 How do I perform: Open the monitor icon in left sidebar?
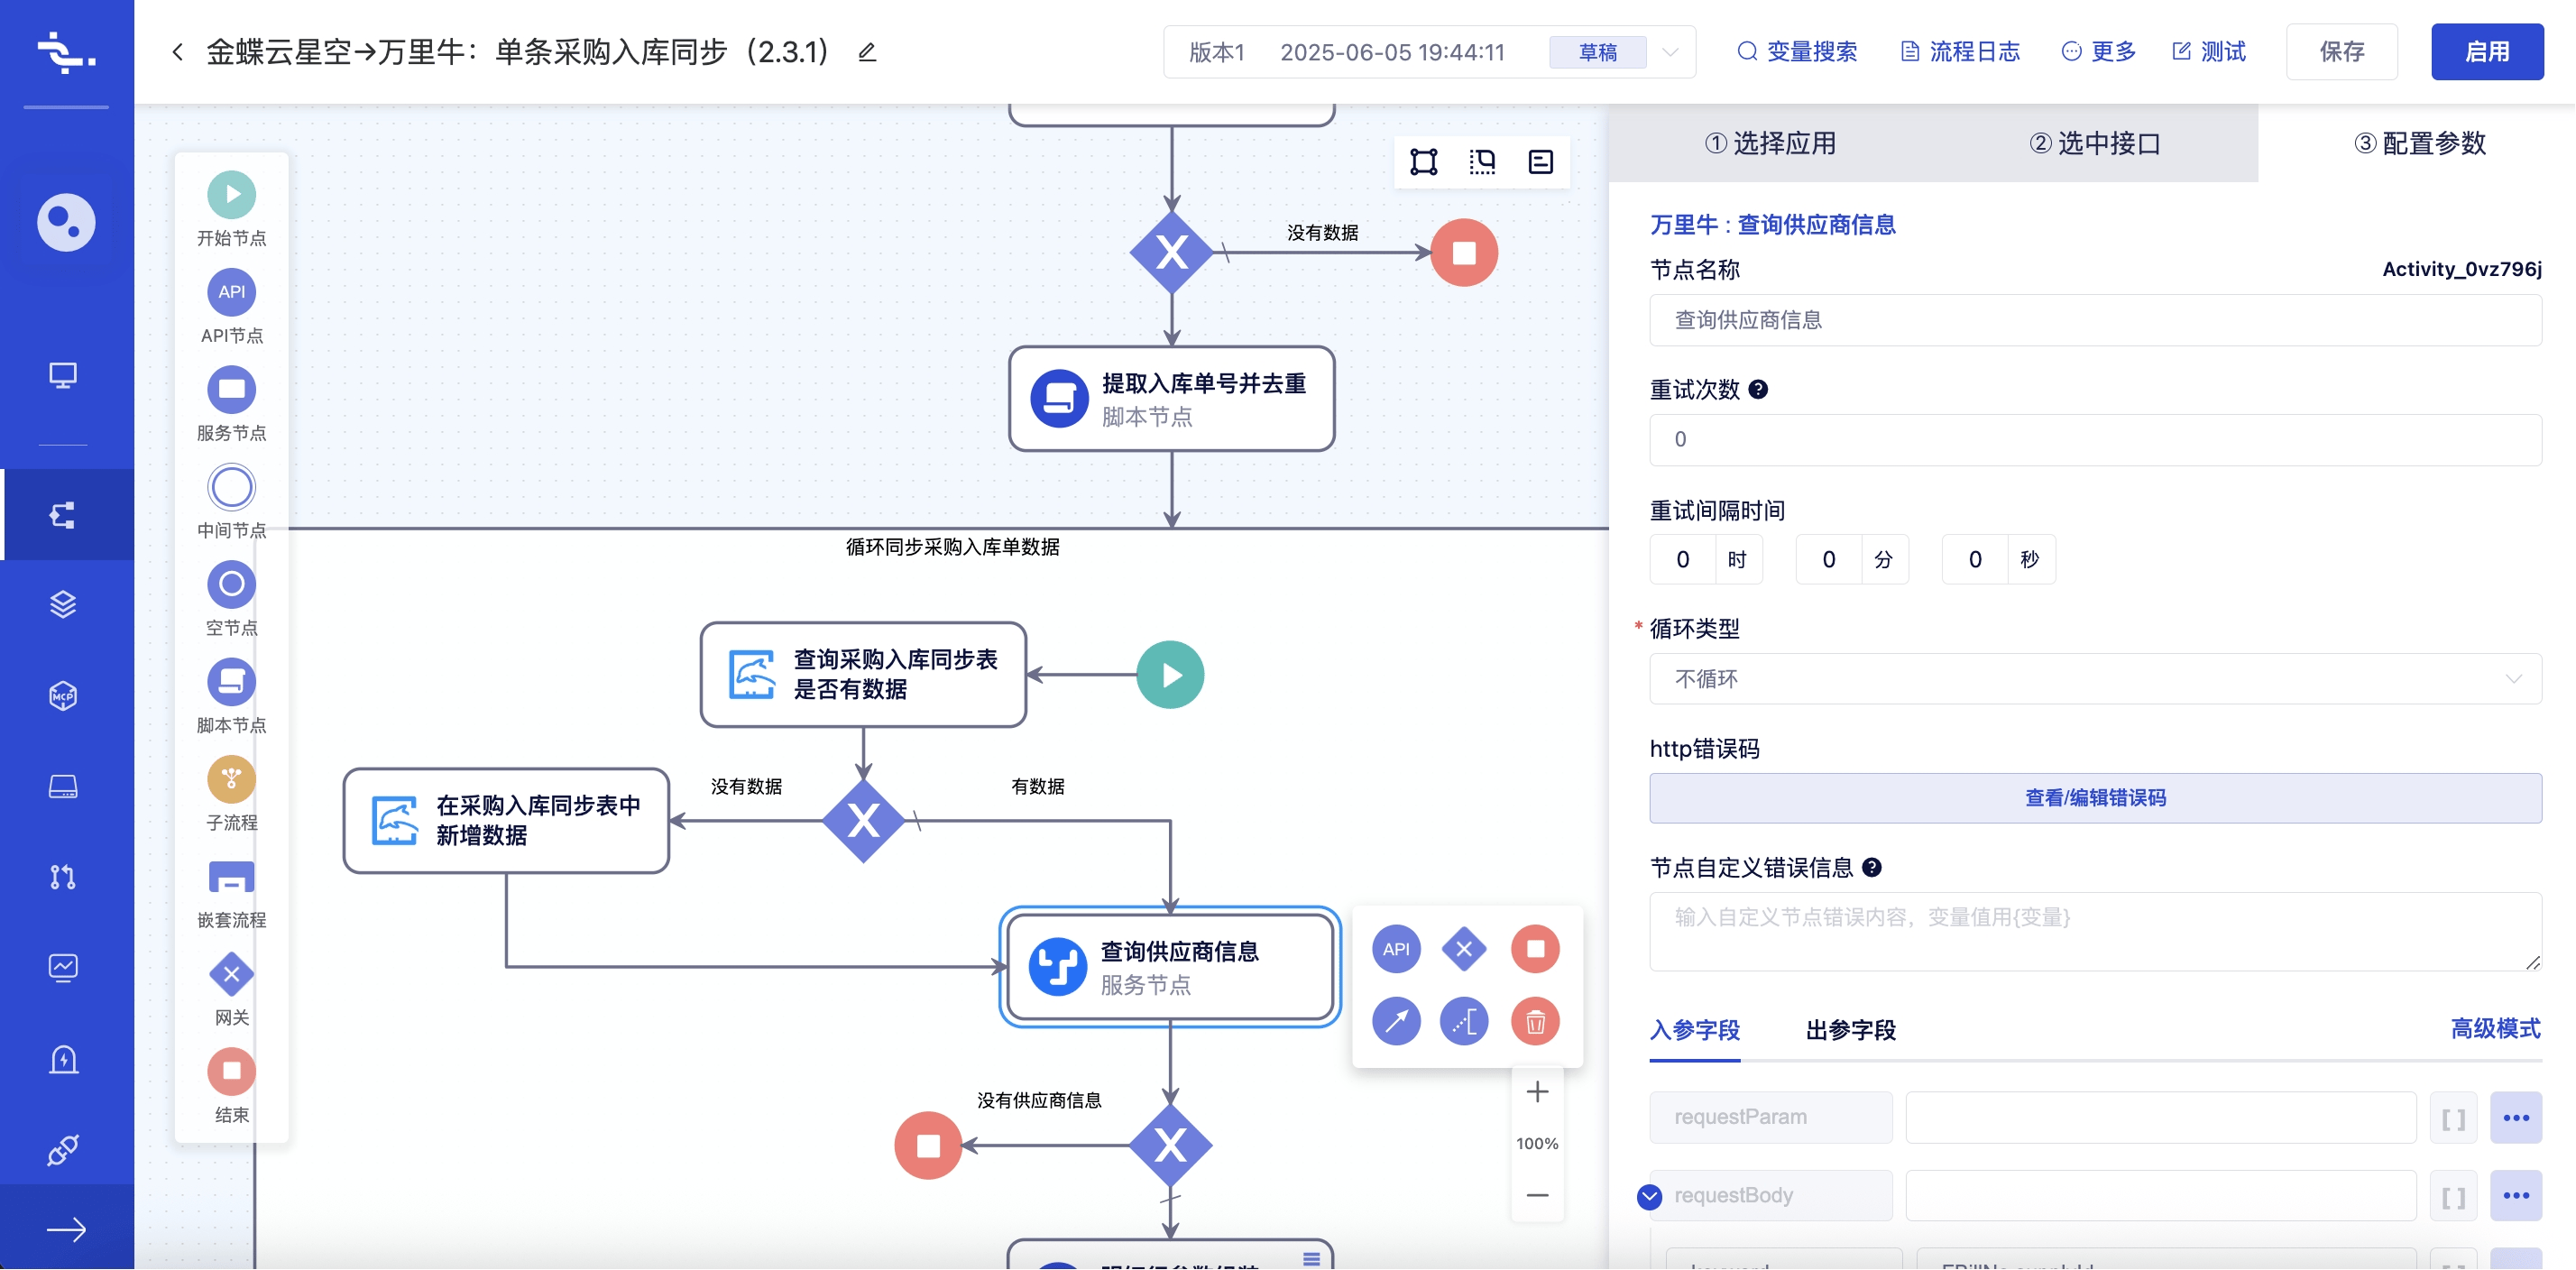[x=63, y=375]
